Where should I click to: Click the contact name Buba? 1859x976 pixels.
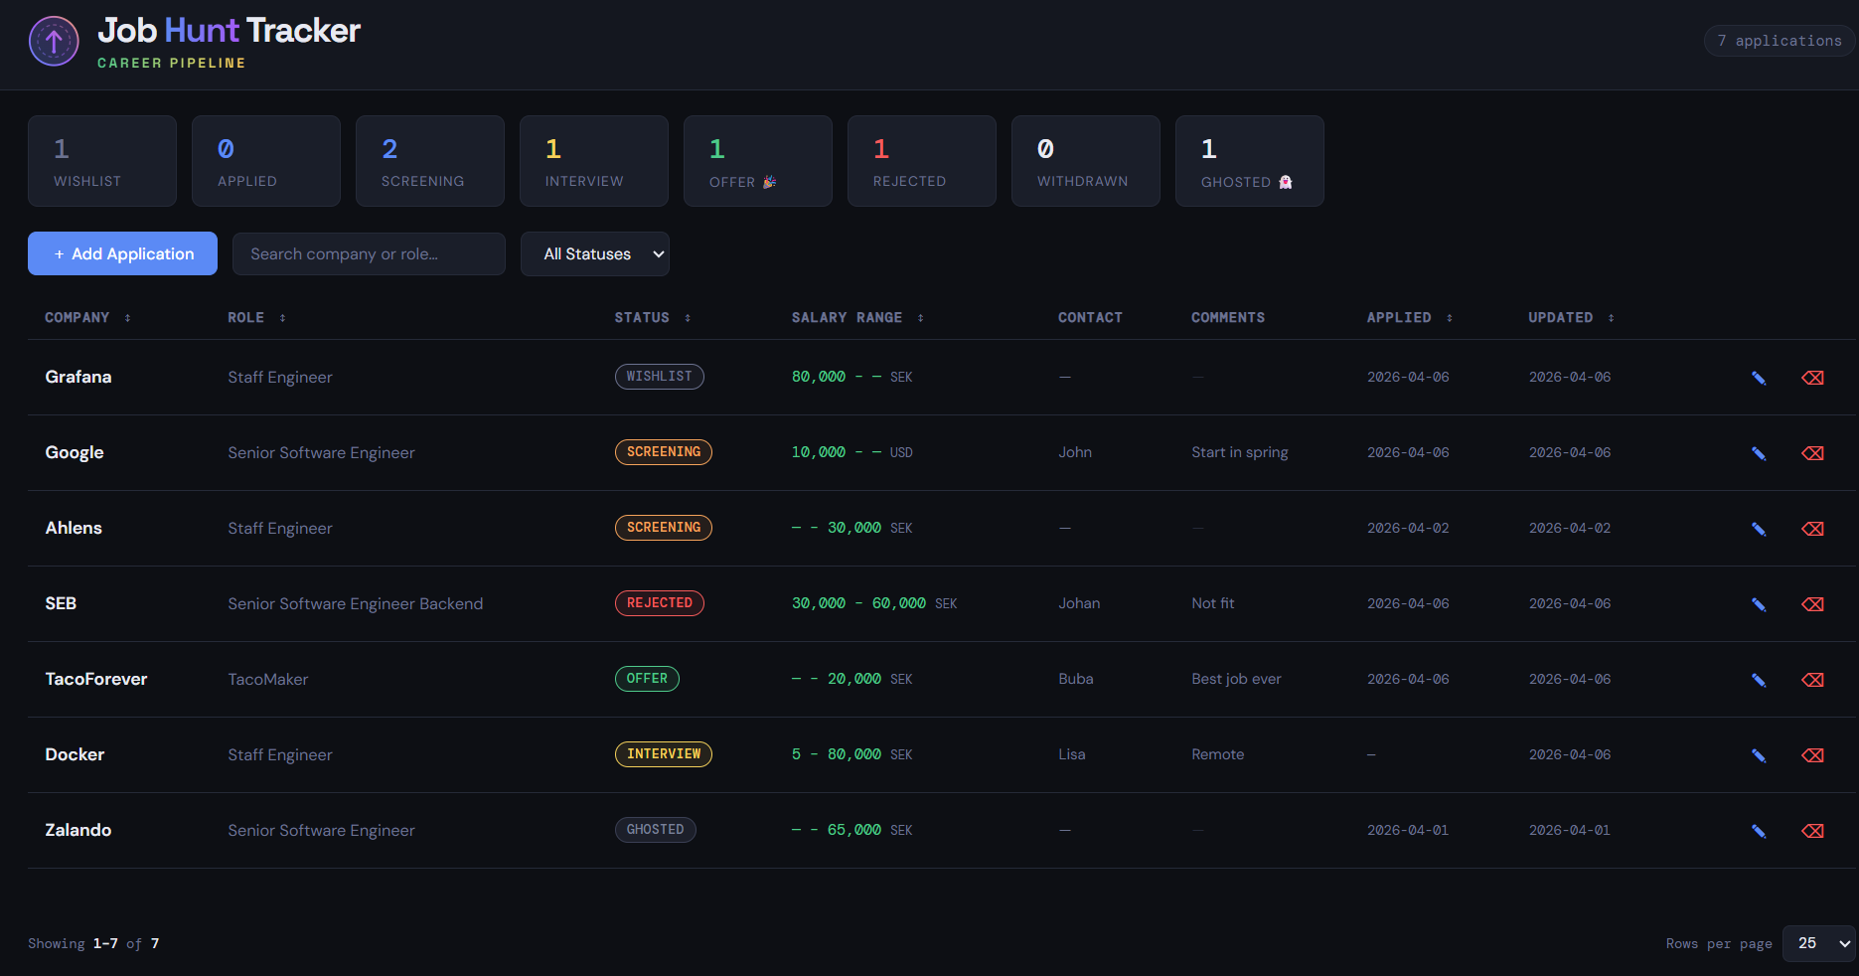pyautogui.click(x=1076, y=679)
